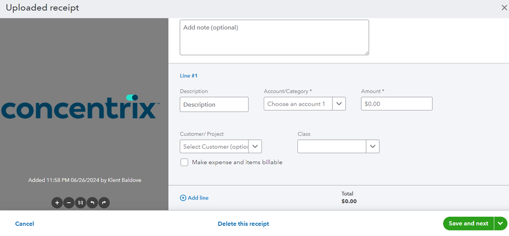Click the Add line plus icon

[x=183, y=198]
